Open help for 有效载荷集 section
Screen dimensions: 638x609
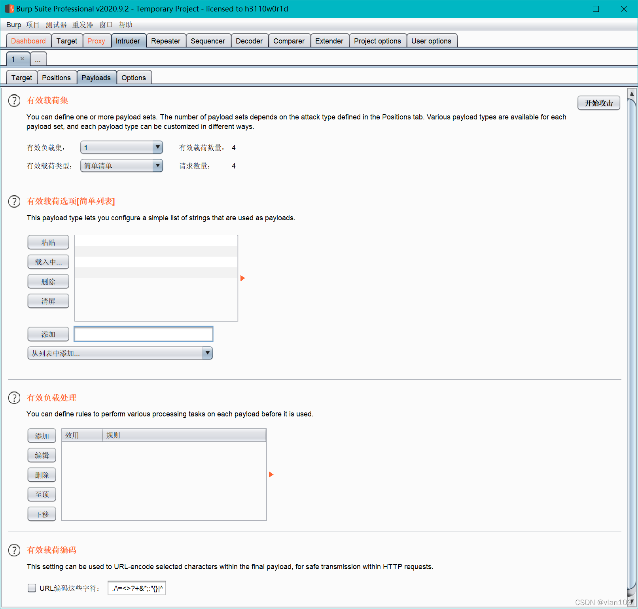click(x=14, y=101)
